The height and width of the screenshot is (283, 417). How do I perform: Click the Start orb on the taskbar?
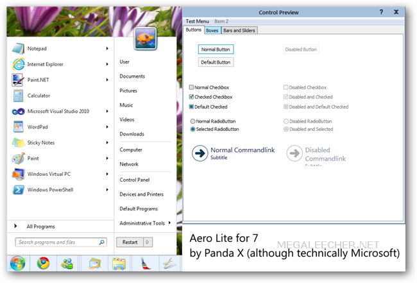(x=17, y=264)
